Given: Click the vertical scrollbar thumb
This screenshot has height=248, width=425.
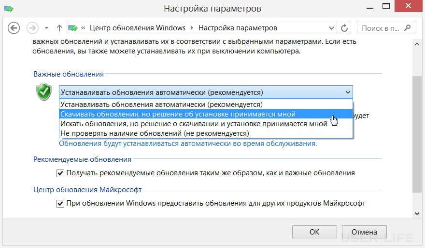Looking at the screenshot, I should click(417, 134).
